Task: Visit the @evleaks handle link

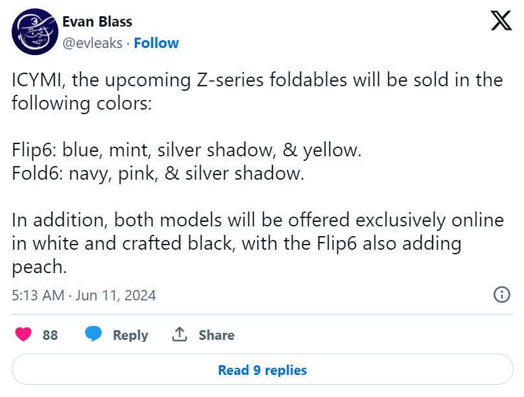Action: click(91, 43)
